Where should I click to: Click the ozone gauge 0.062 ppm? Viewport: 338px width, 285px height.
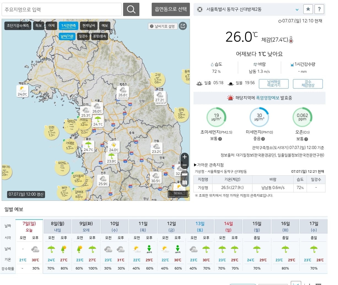[302, 117]
